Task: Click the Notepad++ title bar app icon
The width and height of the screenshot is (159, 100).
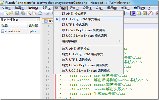Action: click(2, 2)
